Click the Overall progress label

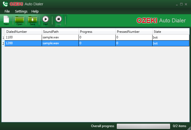[x=103, y=126]
